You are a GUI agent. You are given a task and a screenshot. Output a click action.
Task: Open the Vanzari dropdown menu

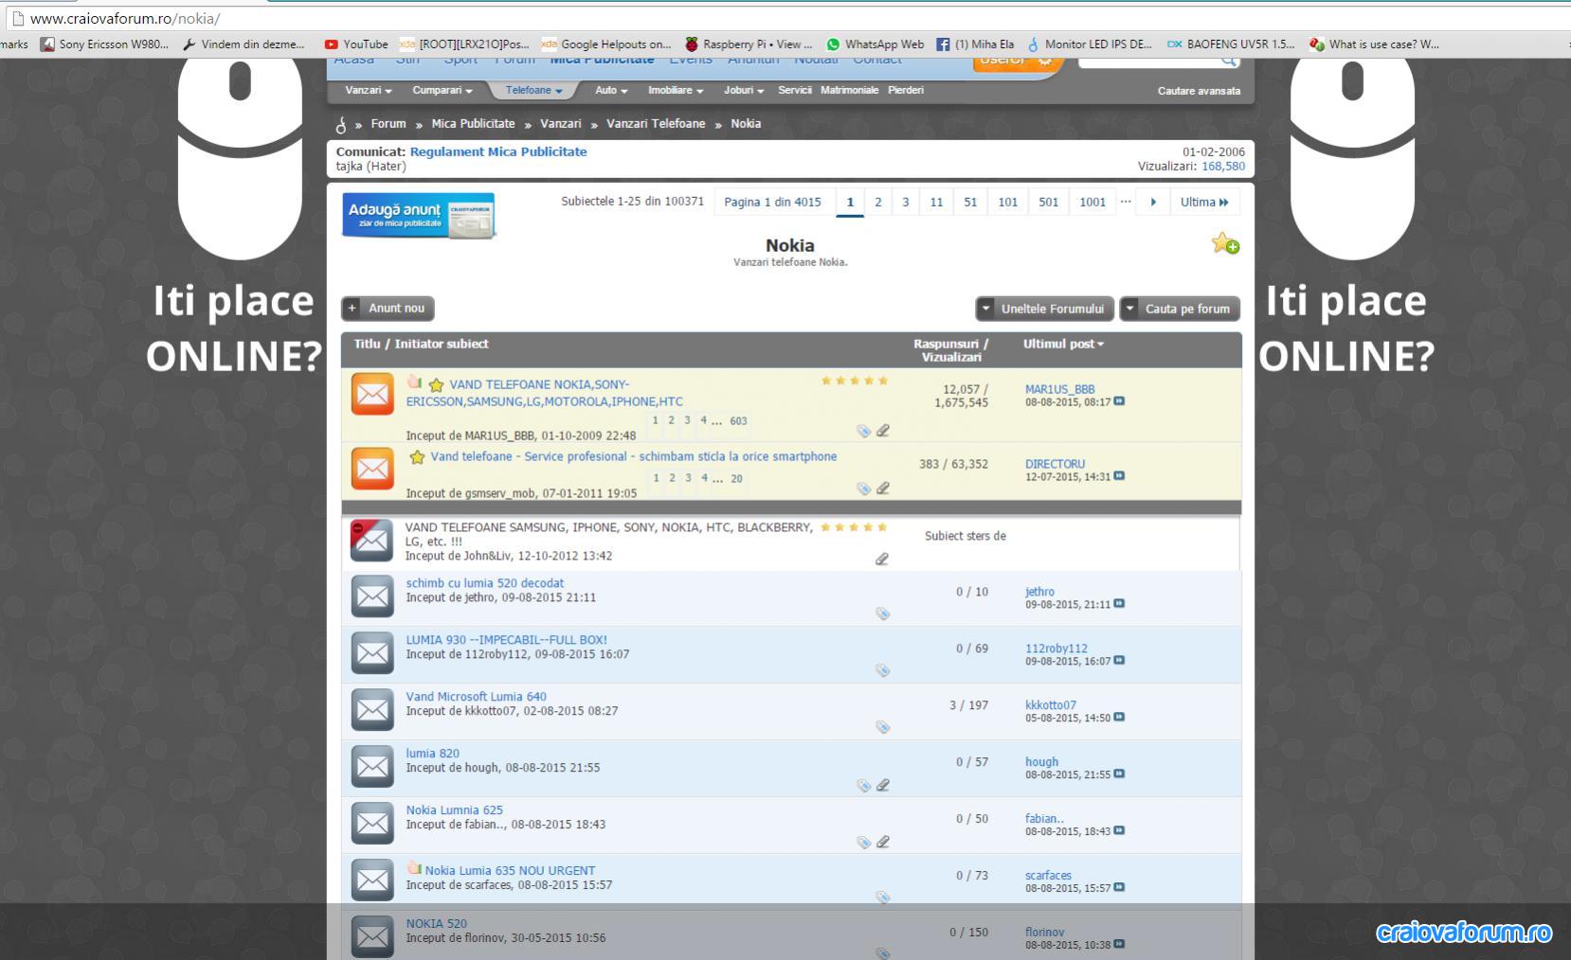point(369,90)
